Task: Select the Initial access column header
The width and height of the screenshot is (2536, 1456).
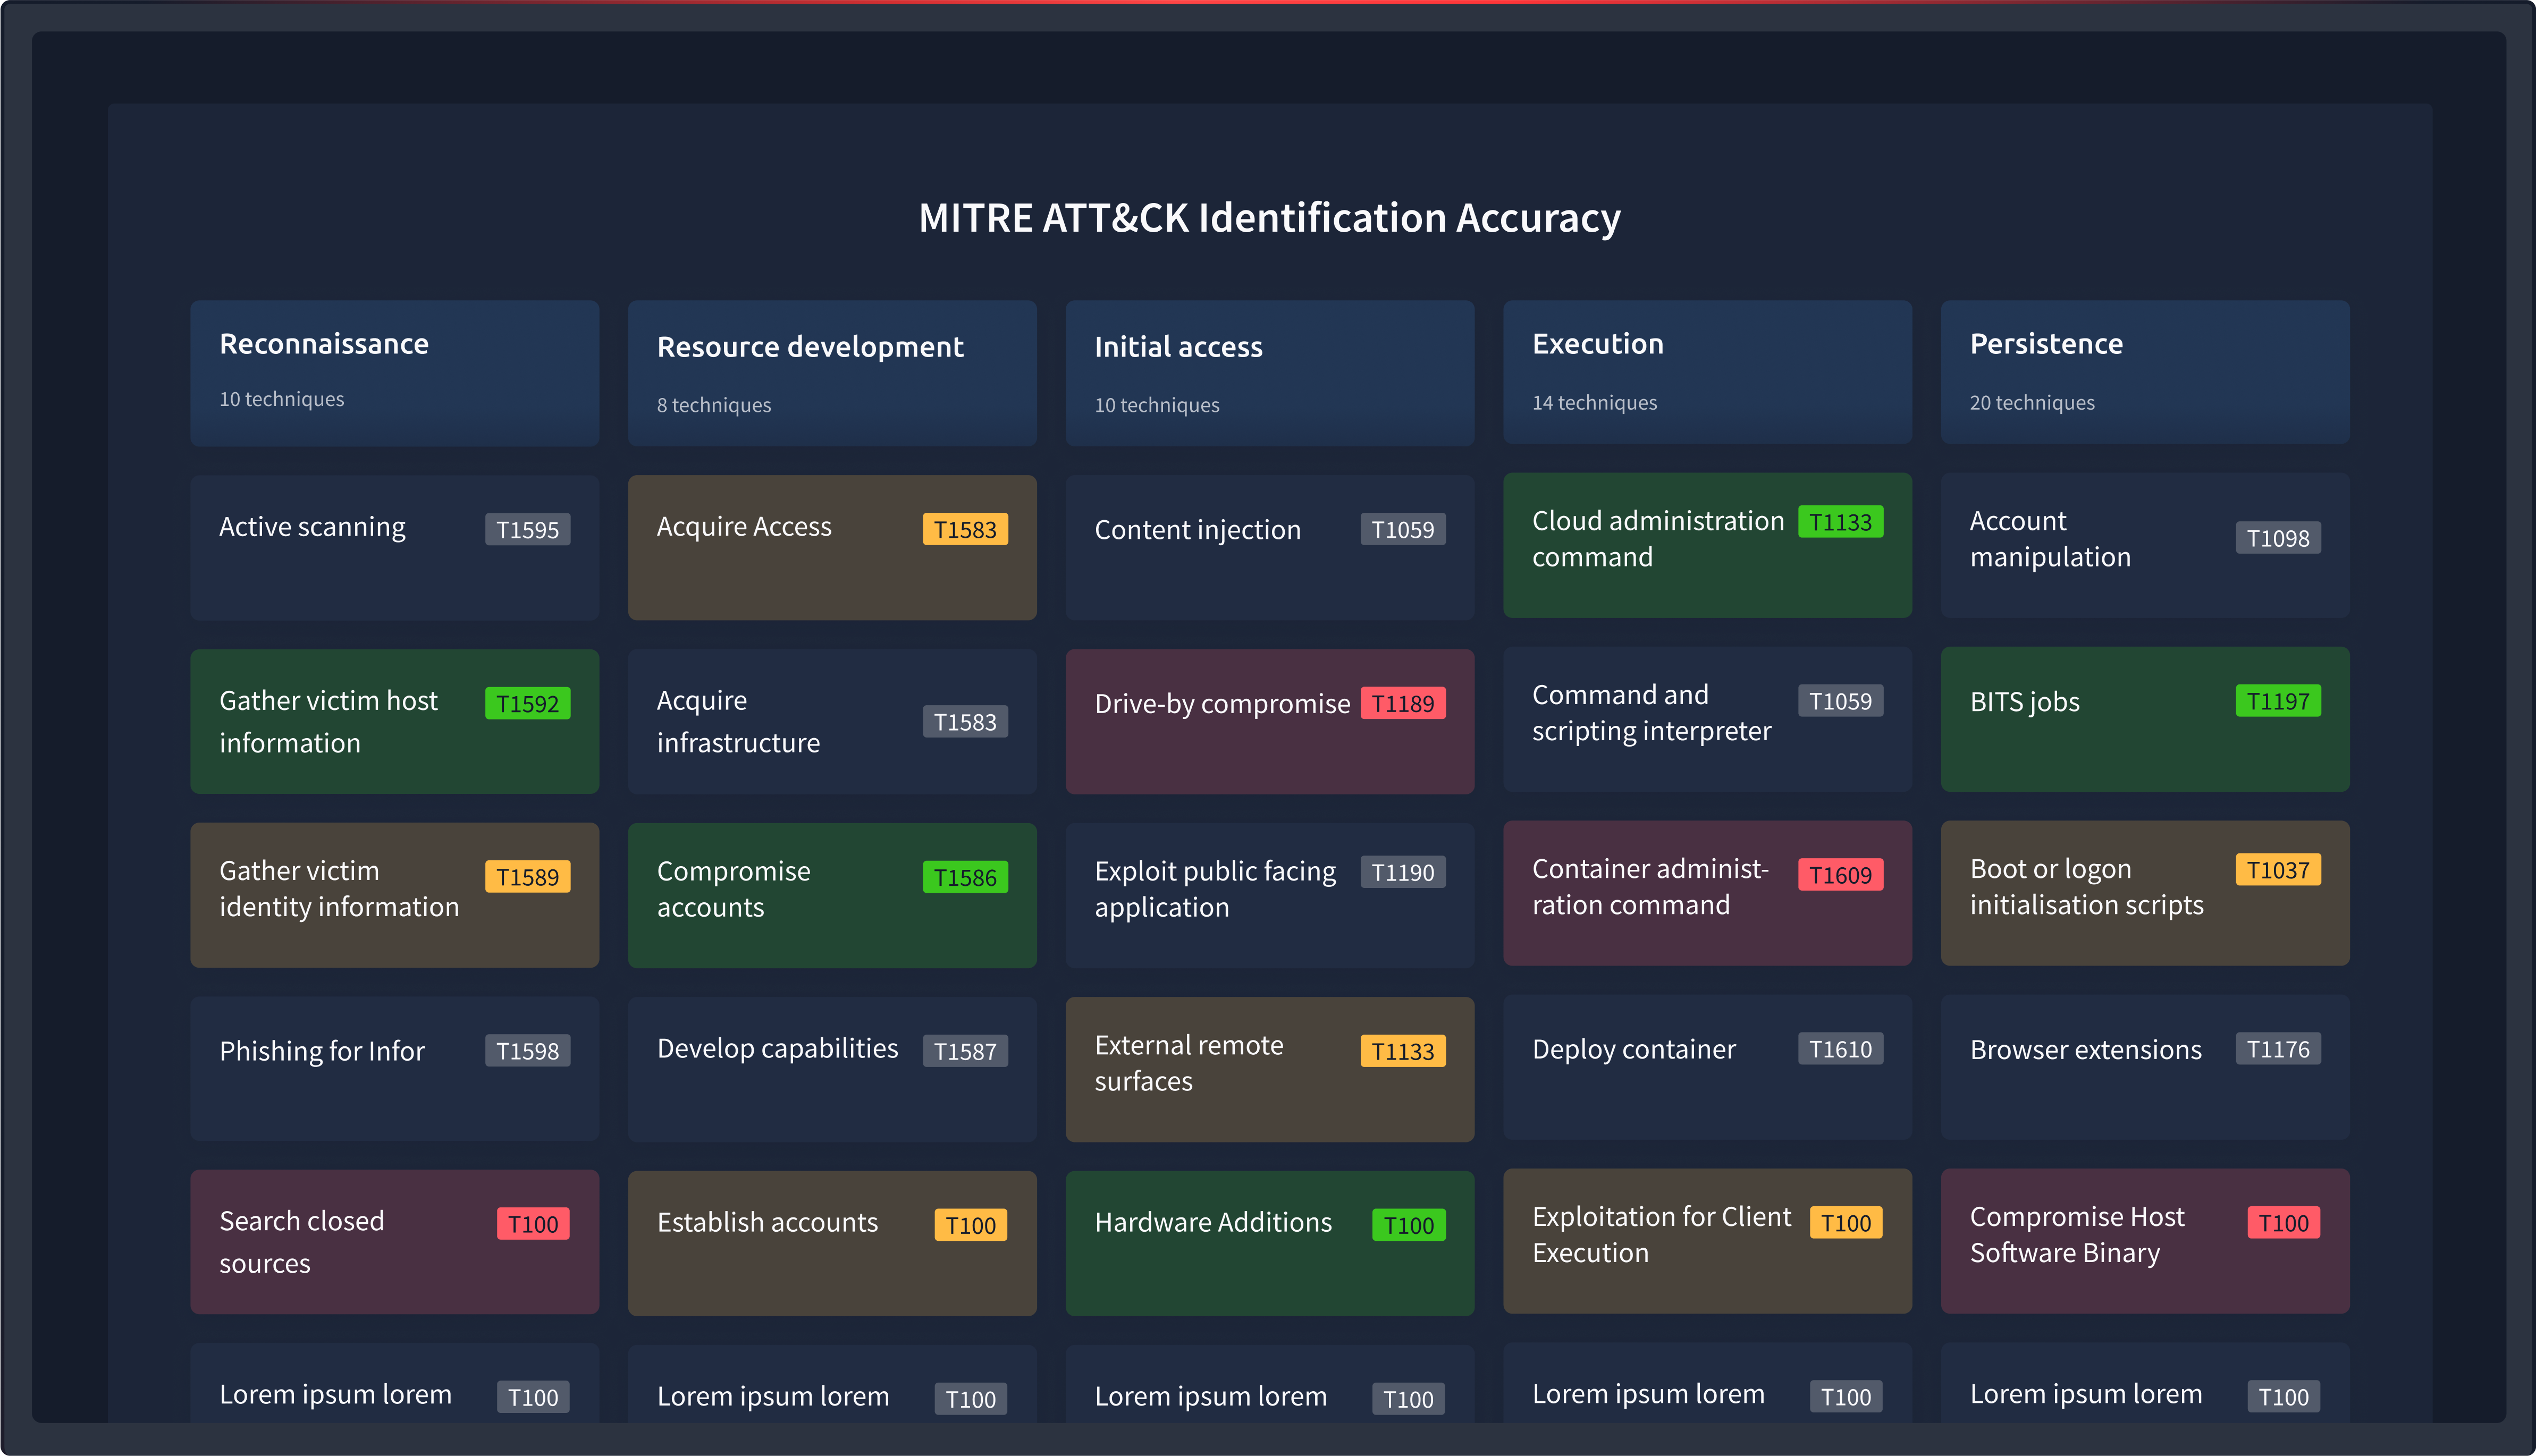Action: click(1270, 373)
